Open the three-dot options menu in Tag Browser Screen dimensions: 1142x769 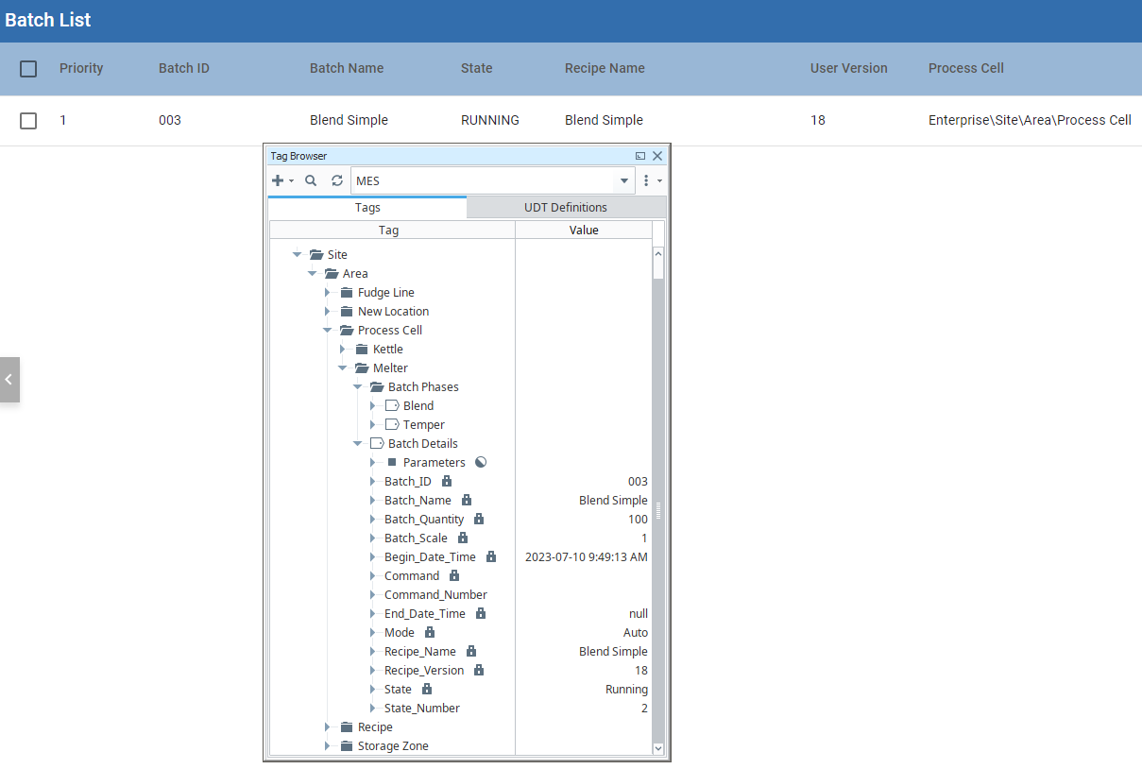coord(647,180)
